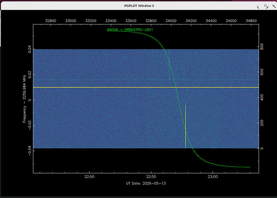Screen dimensions: 277x198
Task: Click the yellow horizontal carrier line
Action: pos(146,87)
